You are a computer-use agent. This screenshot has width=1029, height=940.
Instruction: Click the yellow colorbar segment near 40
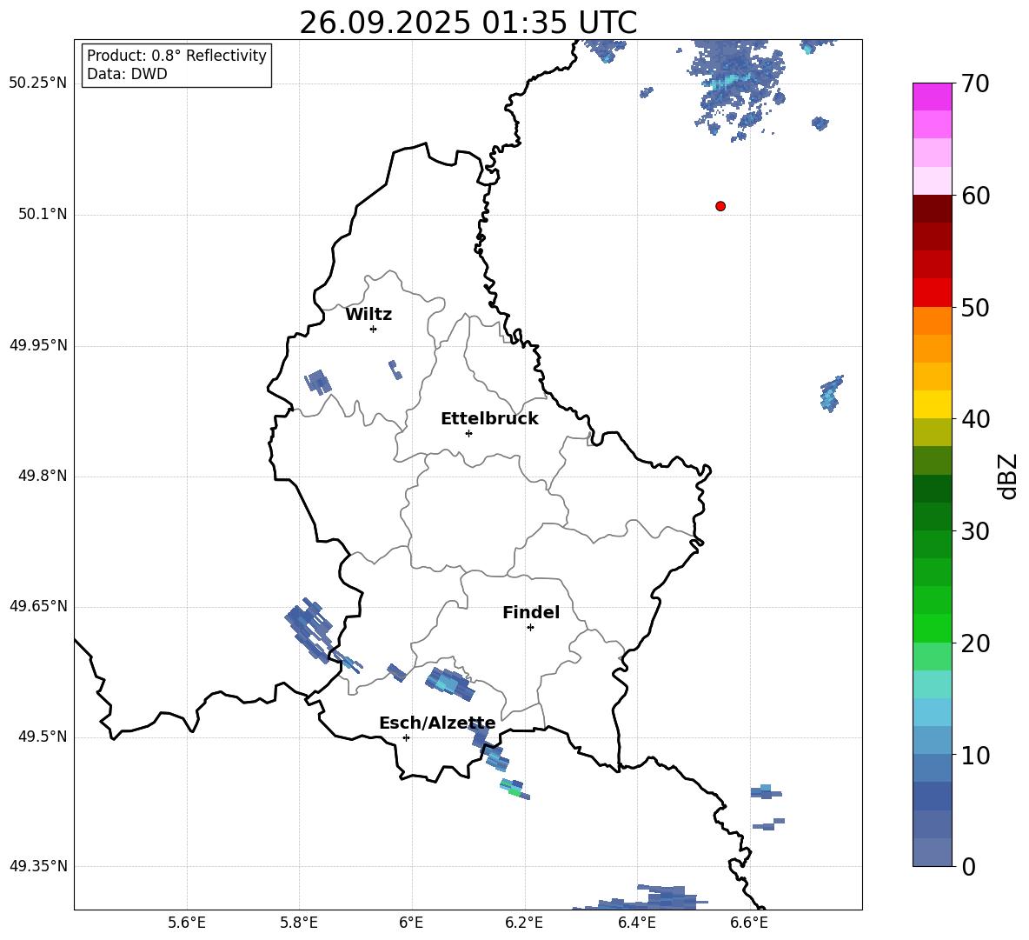[x=932, y=404]
